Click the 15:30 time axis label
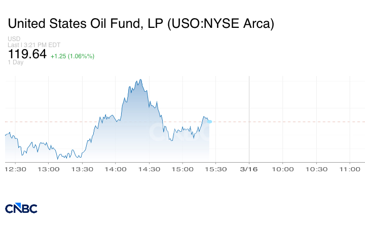The height and width of the screenshot is (228, 365). (216, 169)
